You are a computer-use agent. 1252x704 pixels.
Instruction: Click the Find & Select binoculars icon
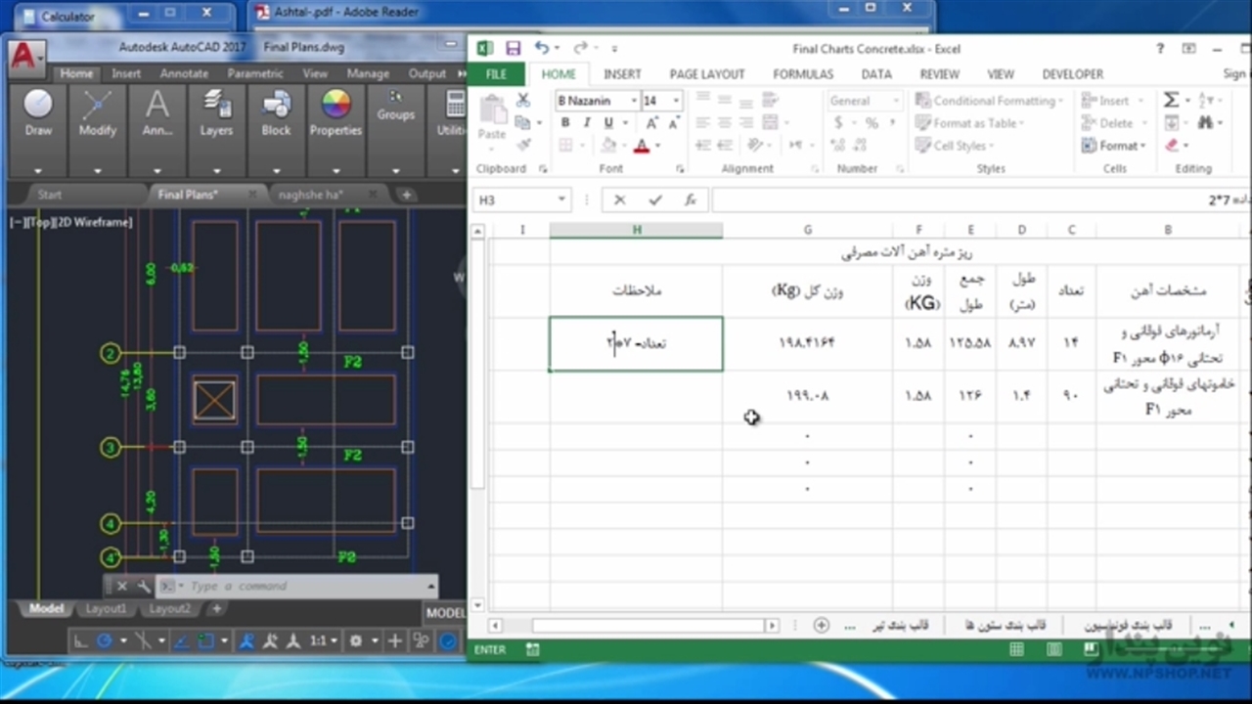pos(1205,123)
